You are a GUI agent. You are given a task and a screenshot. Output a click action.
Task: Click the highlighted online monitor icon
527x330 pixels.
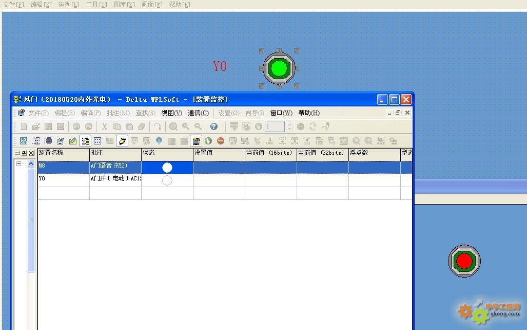[196, 141]
